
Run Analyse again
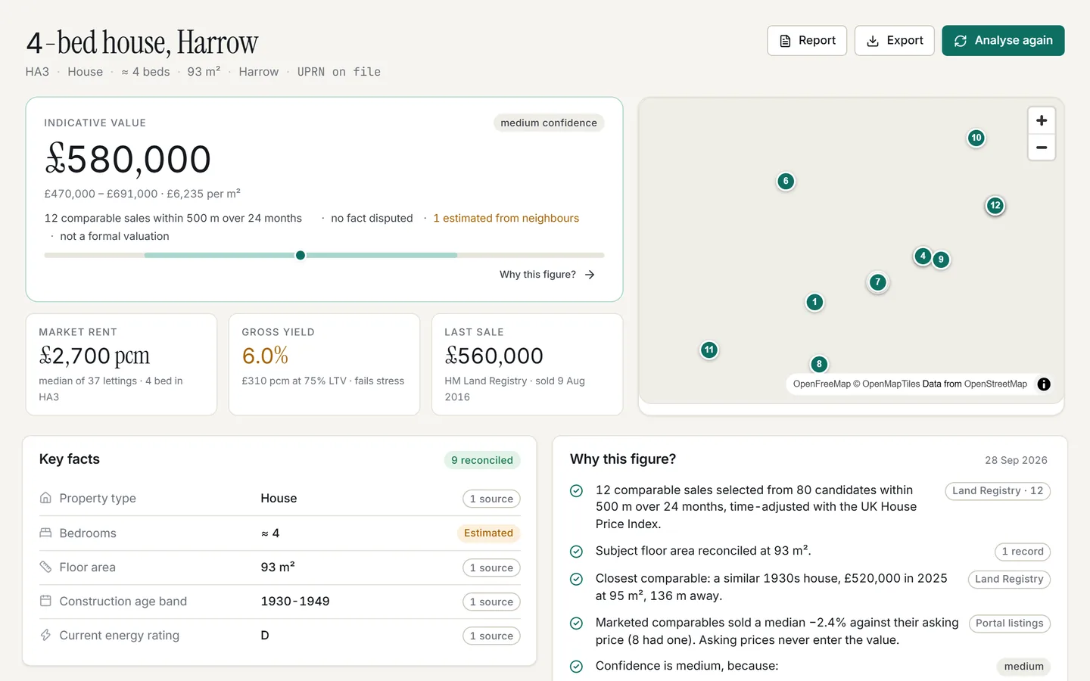click(x=1003, y=41)
